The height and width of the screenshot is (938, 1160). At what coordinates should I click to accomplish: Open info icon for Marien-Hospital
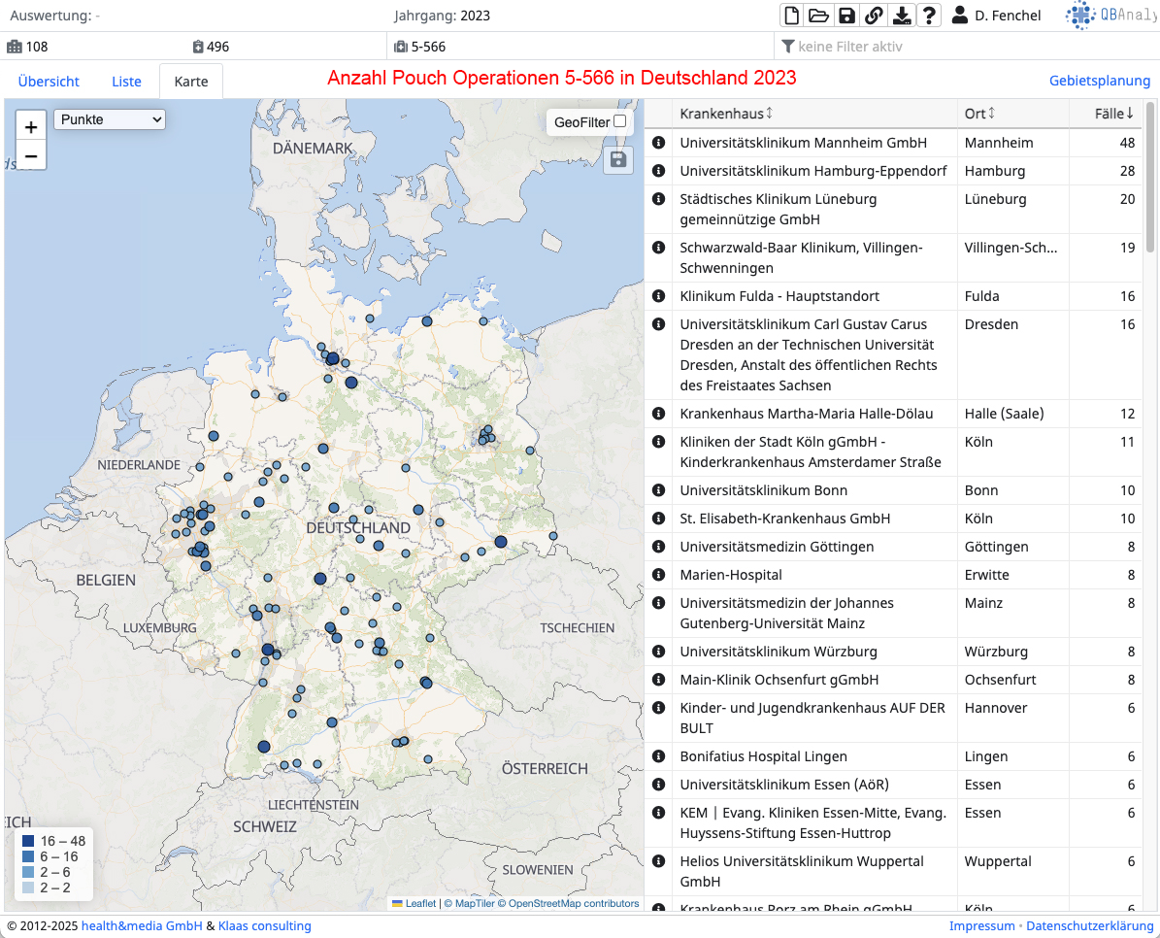coord(658,575)
